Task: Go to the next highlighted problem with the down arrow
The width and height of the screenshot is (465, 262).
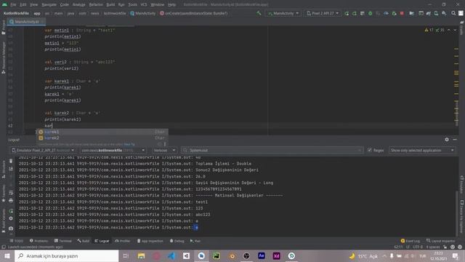Action: (456, 30)
